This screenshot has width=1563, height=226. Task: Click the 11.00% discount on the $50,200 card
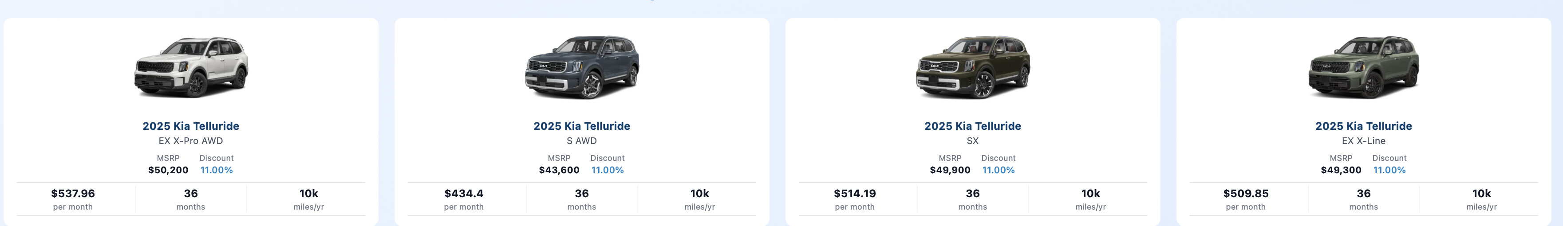click(217, 170)
